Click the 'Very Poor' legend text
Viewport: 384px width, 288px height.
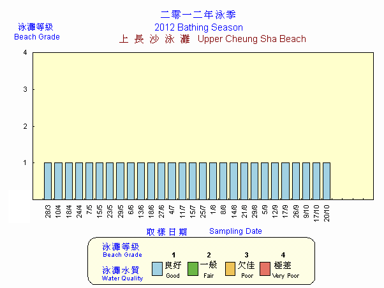pyautogui.click(x=286, y=276)
